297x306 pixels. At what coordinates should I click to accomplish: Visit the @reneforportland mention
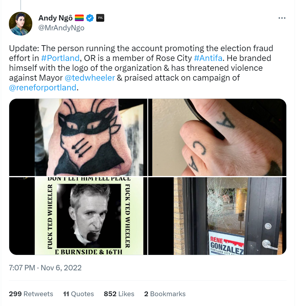click(42, 87)
